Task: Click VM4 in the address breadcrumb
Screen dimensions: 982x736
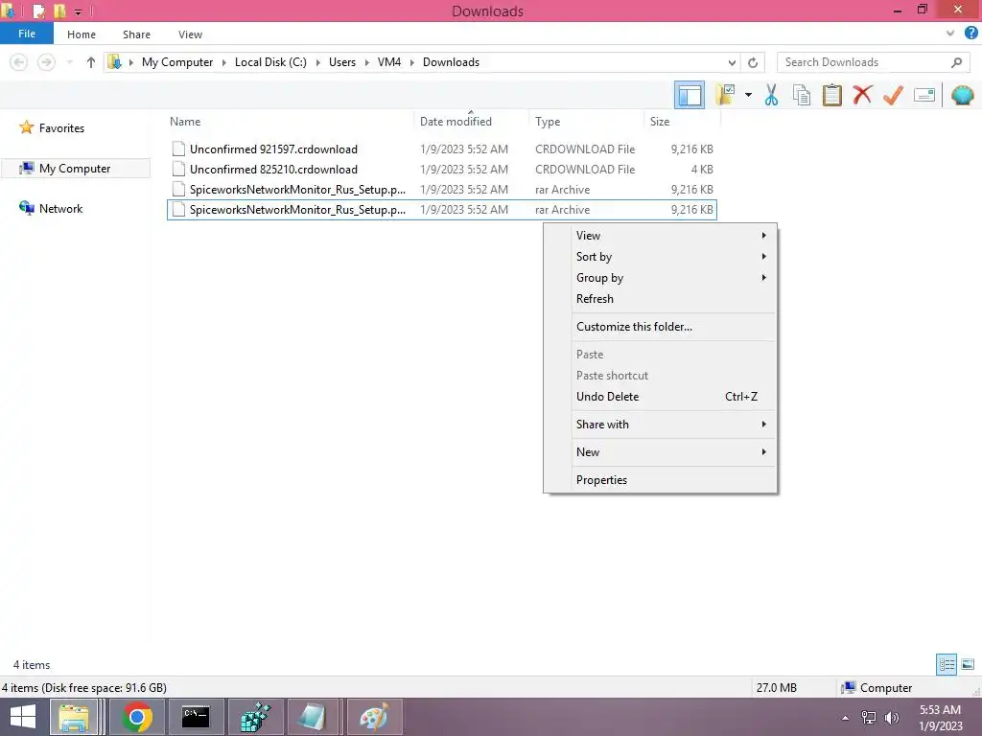Action: pyautogui.click(x=389, y=62)
